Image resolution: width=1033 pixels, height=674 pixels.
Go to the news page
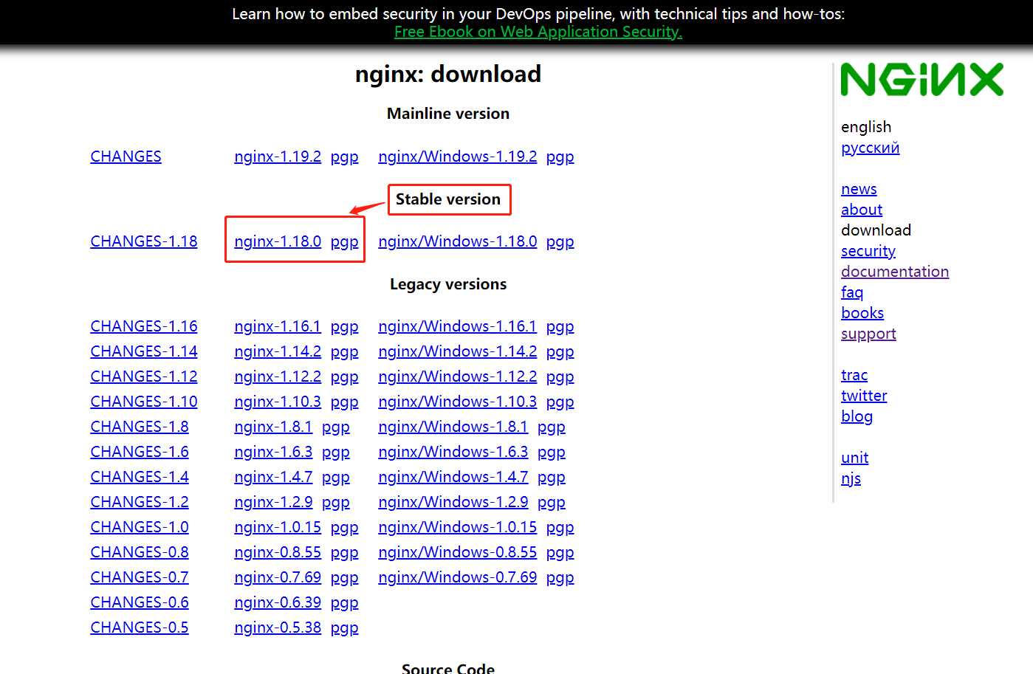pos(859,189)
